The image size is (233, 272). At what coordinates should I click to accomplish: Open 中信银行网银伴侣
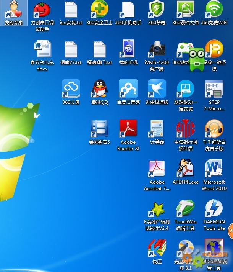pos(185,128)
